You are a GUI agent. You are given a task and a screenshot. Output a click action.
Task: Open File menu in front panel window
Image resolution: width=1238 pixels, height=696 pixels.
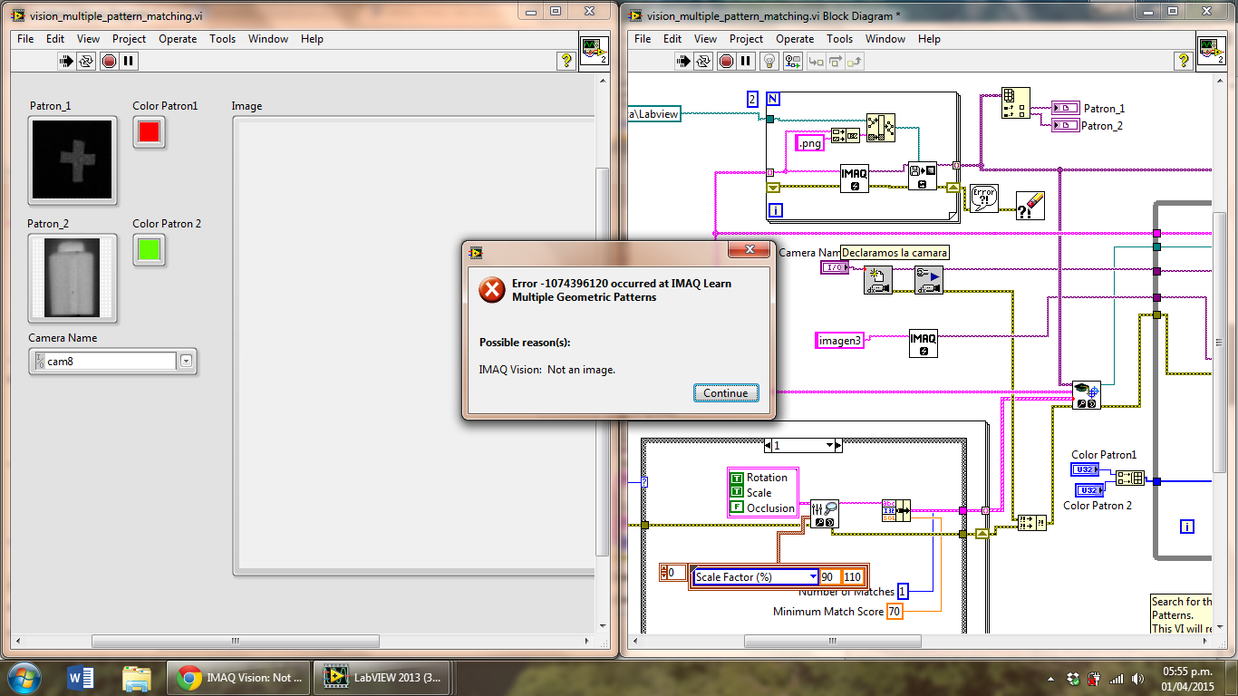(25, 39)
